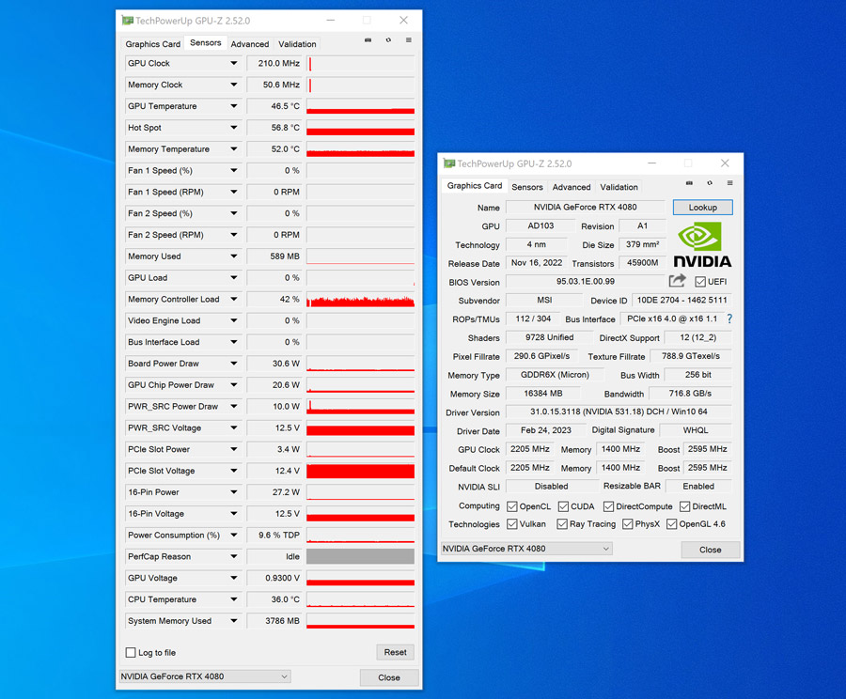Viewport: 846px width, 699px height.
Task: Click the BIOS export share icon
Action: tap(677, 281)
